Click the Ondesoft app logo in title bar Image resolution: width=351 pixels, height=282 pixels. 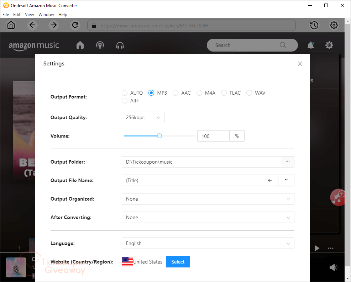[6, 5]
